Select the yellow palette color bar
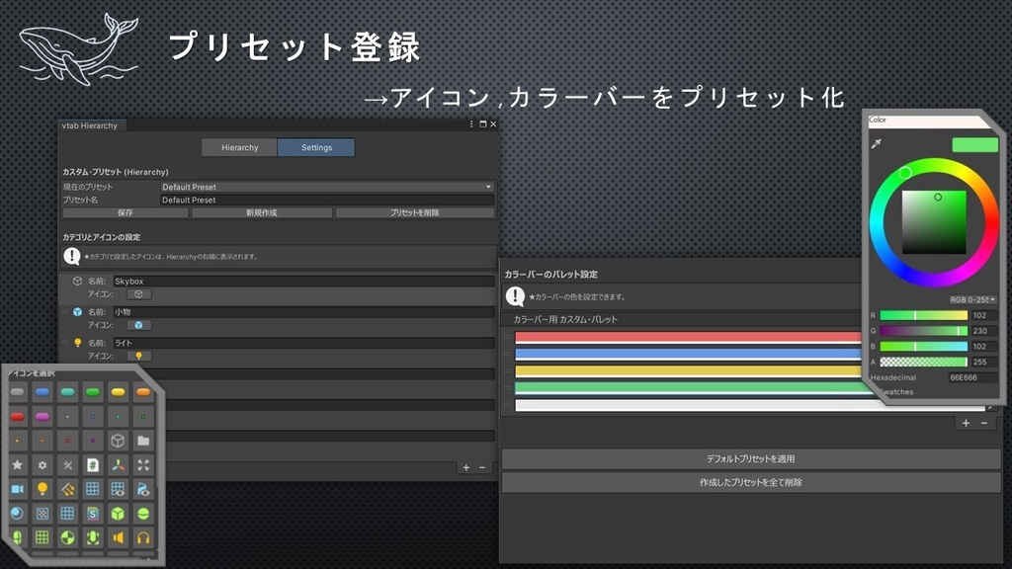Image resolution: width=1012 pixels, height=569 pixels. pos(688,371)
